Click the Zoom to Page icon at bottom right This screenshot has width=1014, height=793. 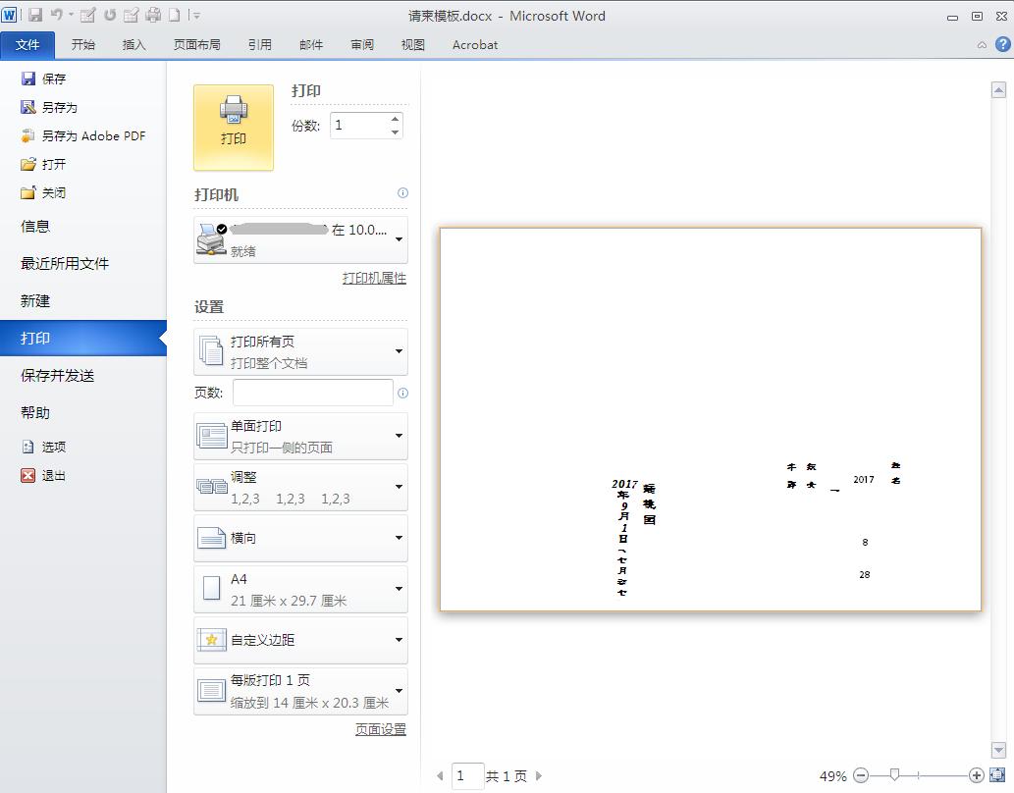pos(999,776)
